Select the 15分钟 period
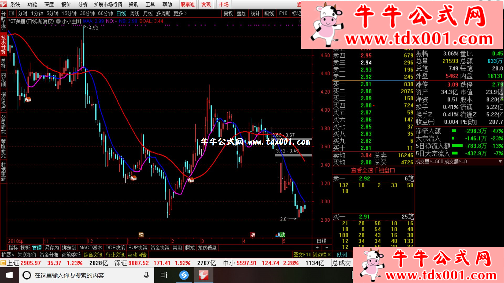 tap(69, 13)
